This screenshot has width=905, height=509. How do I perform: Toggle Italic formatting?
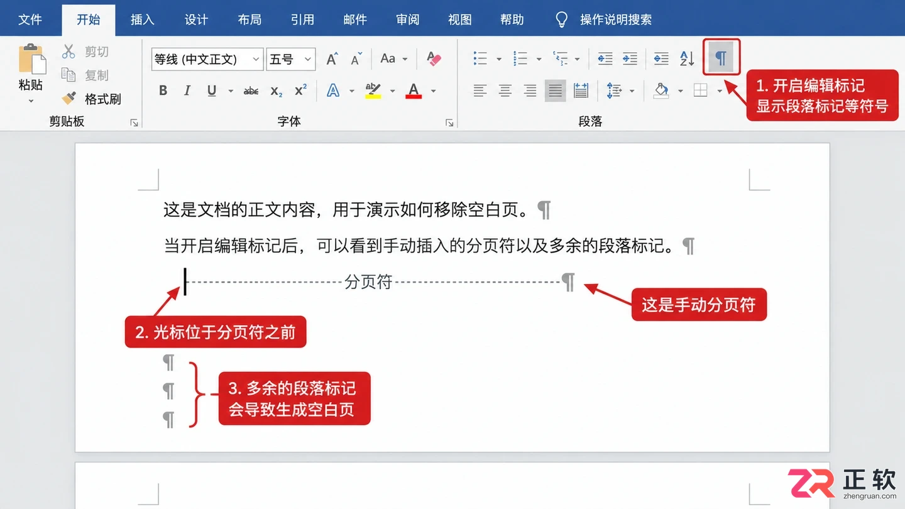click(187, 90)
